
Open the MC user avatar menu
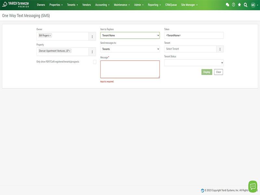tap(253, 5)
